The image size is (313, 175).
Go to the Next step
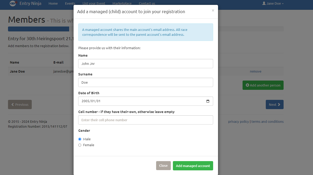[275, 104]
